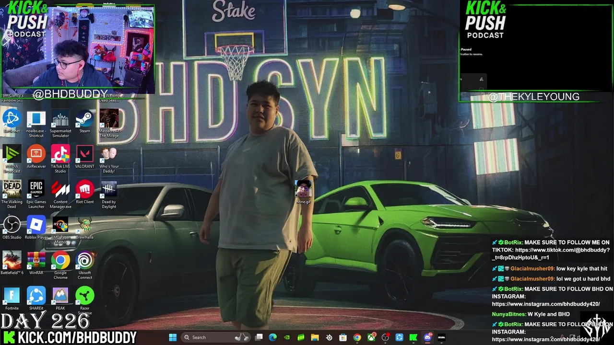Open the first Instagram bhdbuddy420 chat link

pyautogui.click(x=545, y=304)
